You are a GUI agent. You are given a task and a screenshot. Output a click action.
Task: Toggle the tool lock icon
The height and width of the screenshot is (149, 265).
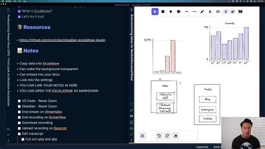233,12
